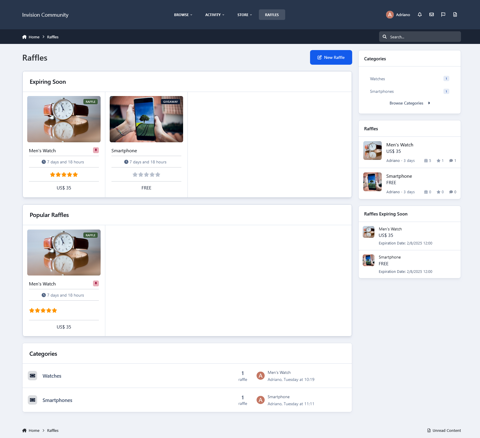Open the Smartphones category row title
Viewport: 480px width, 438px height.
[x=57, y=400]
